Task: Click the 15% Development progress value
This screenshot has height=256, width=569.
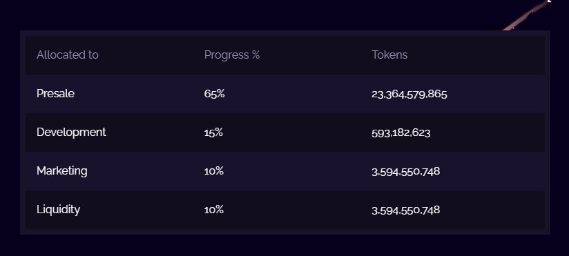Action: (214, 132)
